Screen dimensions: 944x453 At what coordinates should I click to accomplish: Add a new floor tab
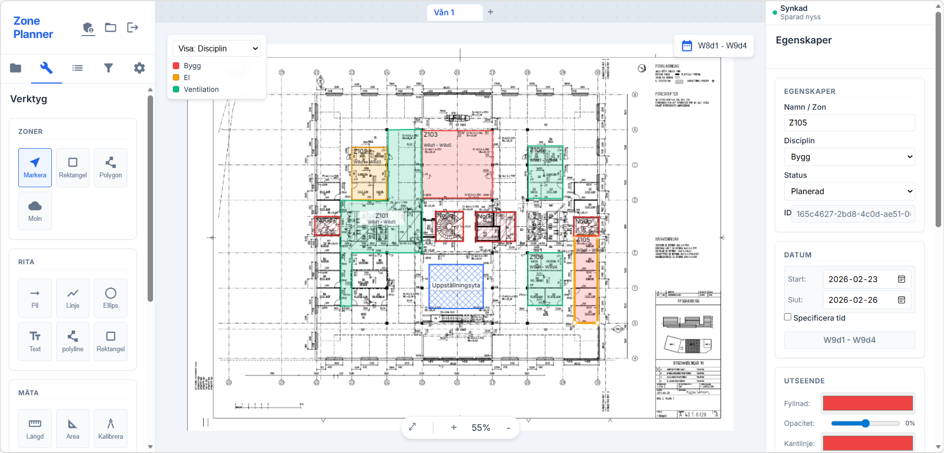point(490,11)
